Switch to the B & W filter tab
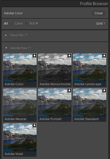This screenshot has width=110, height=159. pos(34,23)
